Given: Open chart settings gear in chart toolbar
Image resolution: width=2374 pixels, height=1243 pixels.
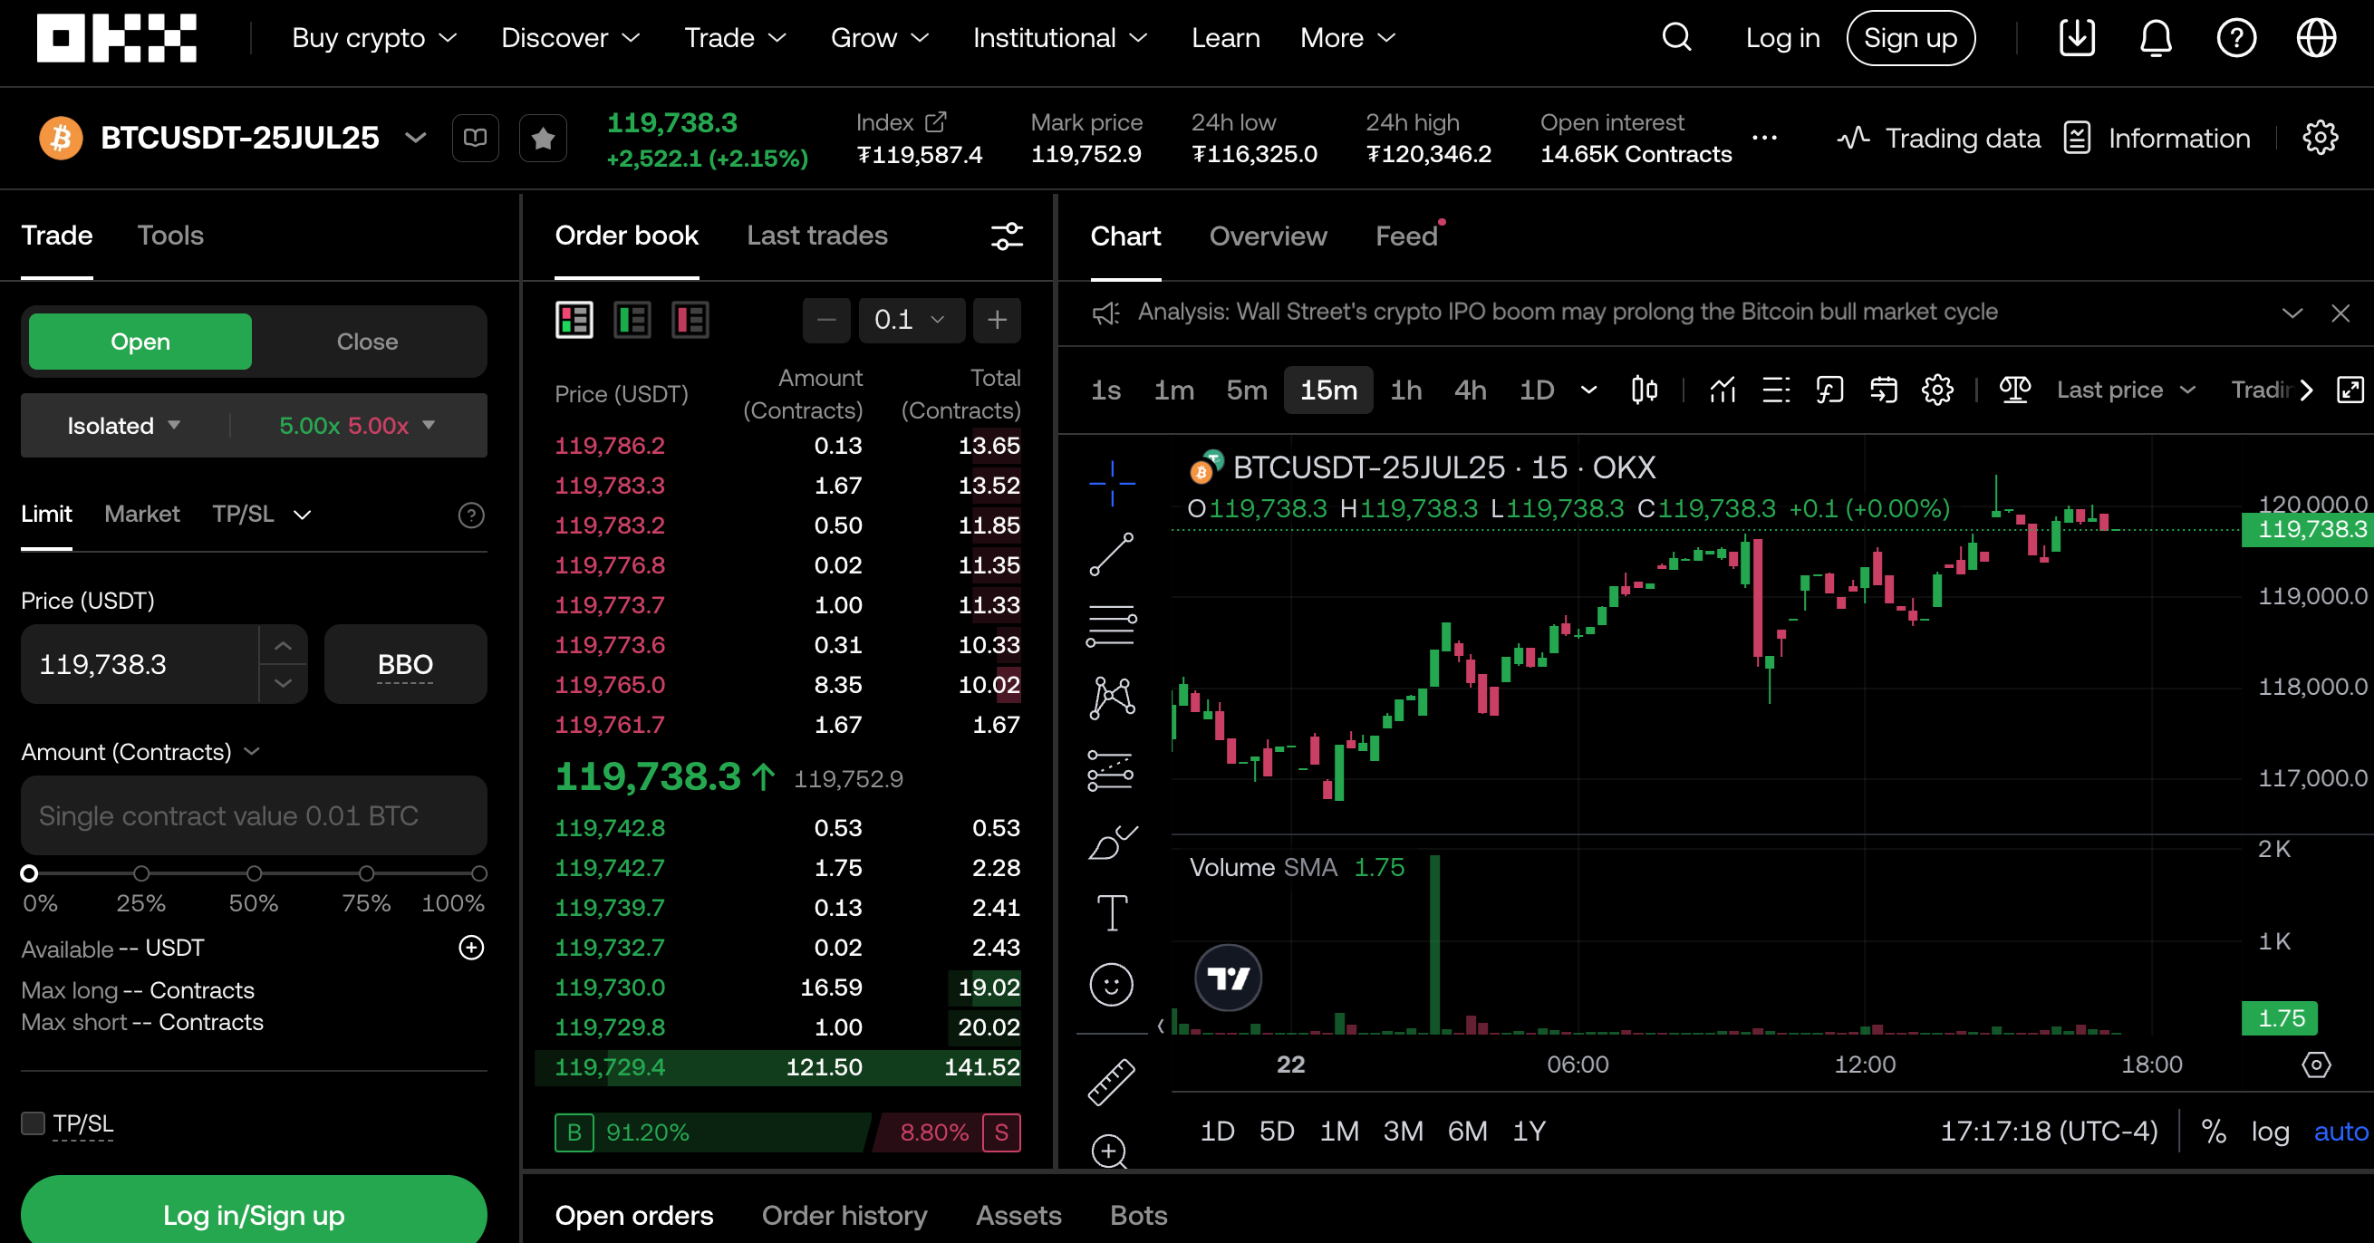Looking at the screenshot, I should coord(1937,390).
